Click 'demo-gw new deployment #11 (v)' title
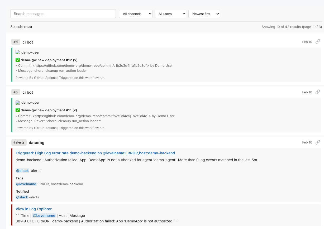Viewport: 324px width, 229px height. [x=49, y=110]
